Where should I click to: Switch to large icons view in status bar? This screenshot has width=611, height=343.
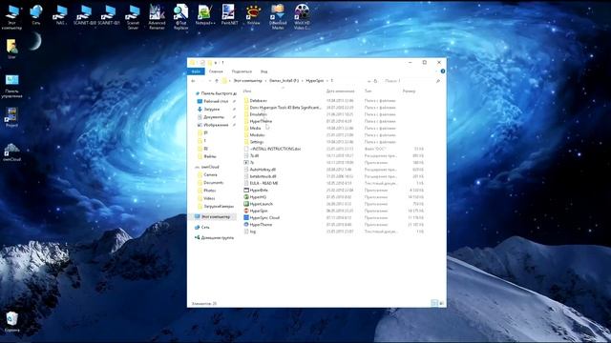click(x=441, y=303)
